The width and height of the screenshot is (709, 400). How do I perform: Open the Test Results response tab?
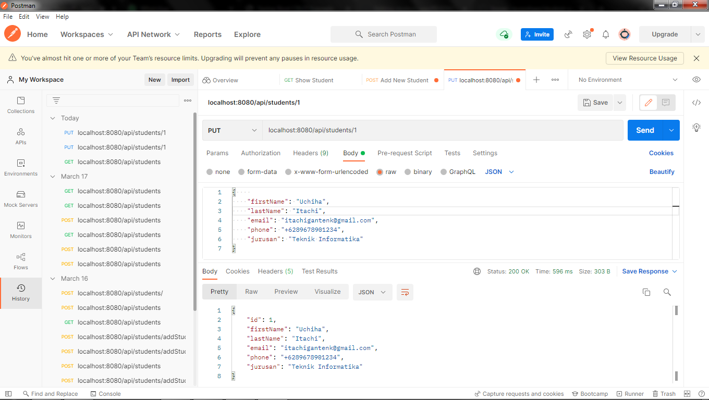click(320, 271)
